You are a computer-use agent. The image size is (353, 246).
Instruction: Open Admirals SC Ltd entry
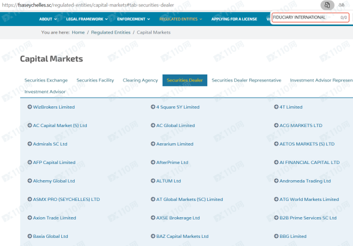50,144
